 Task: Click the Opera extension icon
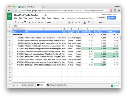pyautogui.click(x=111, y=11)
